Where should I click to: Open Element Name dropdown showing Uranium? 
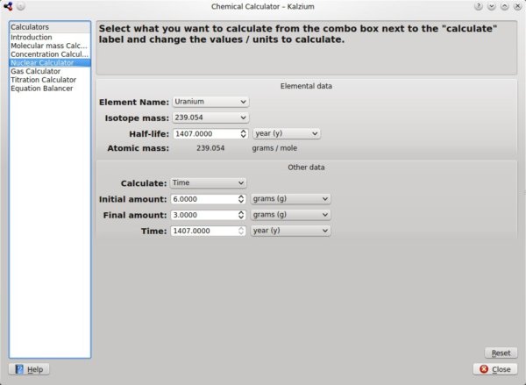click(210, 102)
